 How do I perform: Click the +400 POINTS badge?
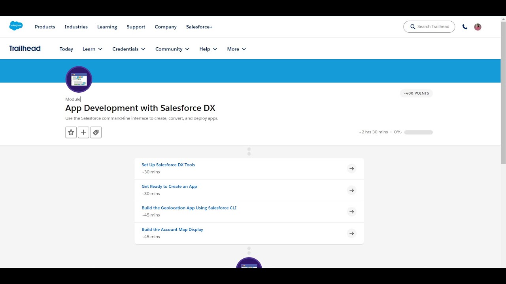[x=416, y=93]
